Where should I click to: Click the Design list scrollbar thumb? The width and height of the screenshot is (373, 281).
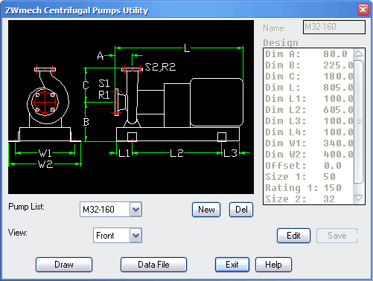click(359, 121)
